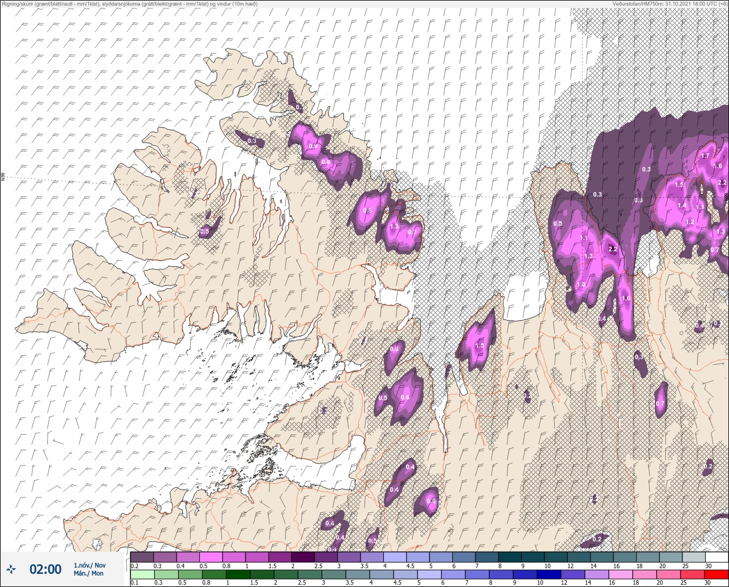This screenshot has height=587, width=729.
Task: Select the bright pink 0.5 snow legend swatch
Action: (211, 557)
